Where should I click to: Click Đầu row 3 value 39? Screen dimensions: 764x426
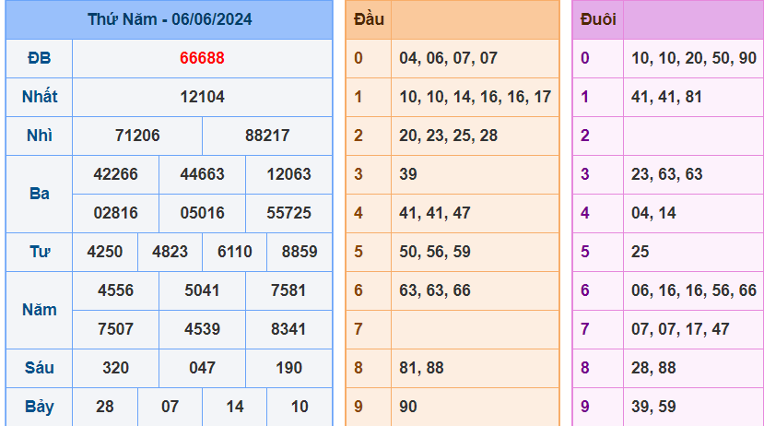coord(408,174)
